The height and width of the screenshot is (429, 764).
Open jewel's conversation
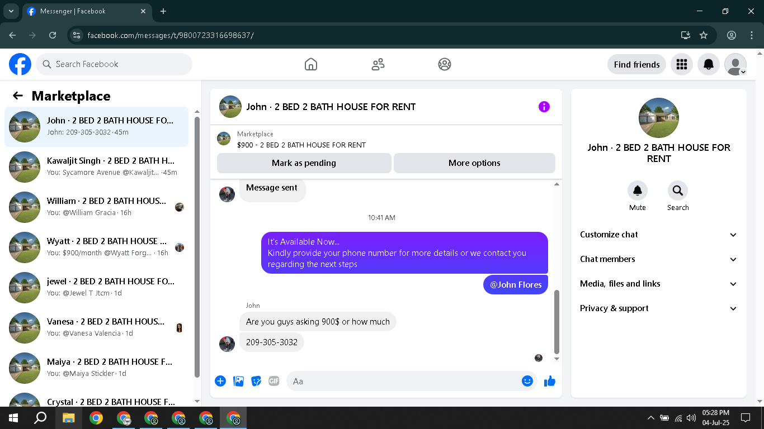97,288
